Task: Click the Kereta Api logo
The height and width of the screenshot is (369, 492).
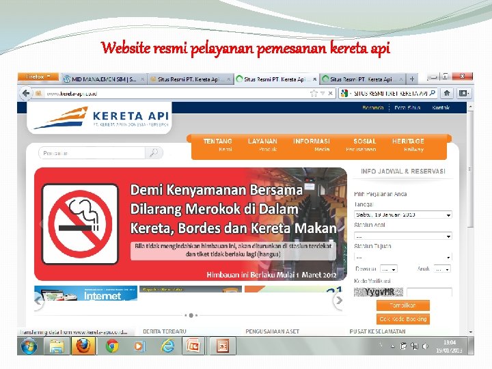Action: coord(100,118)
